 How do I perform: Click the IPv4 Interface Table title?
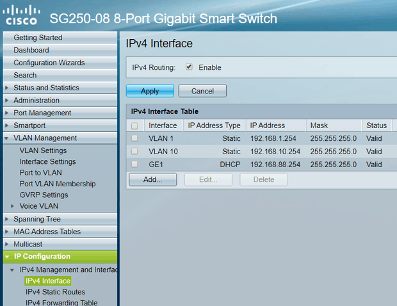pos(165,111)
